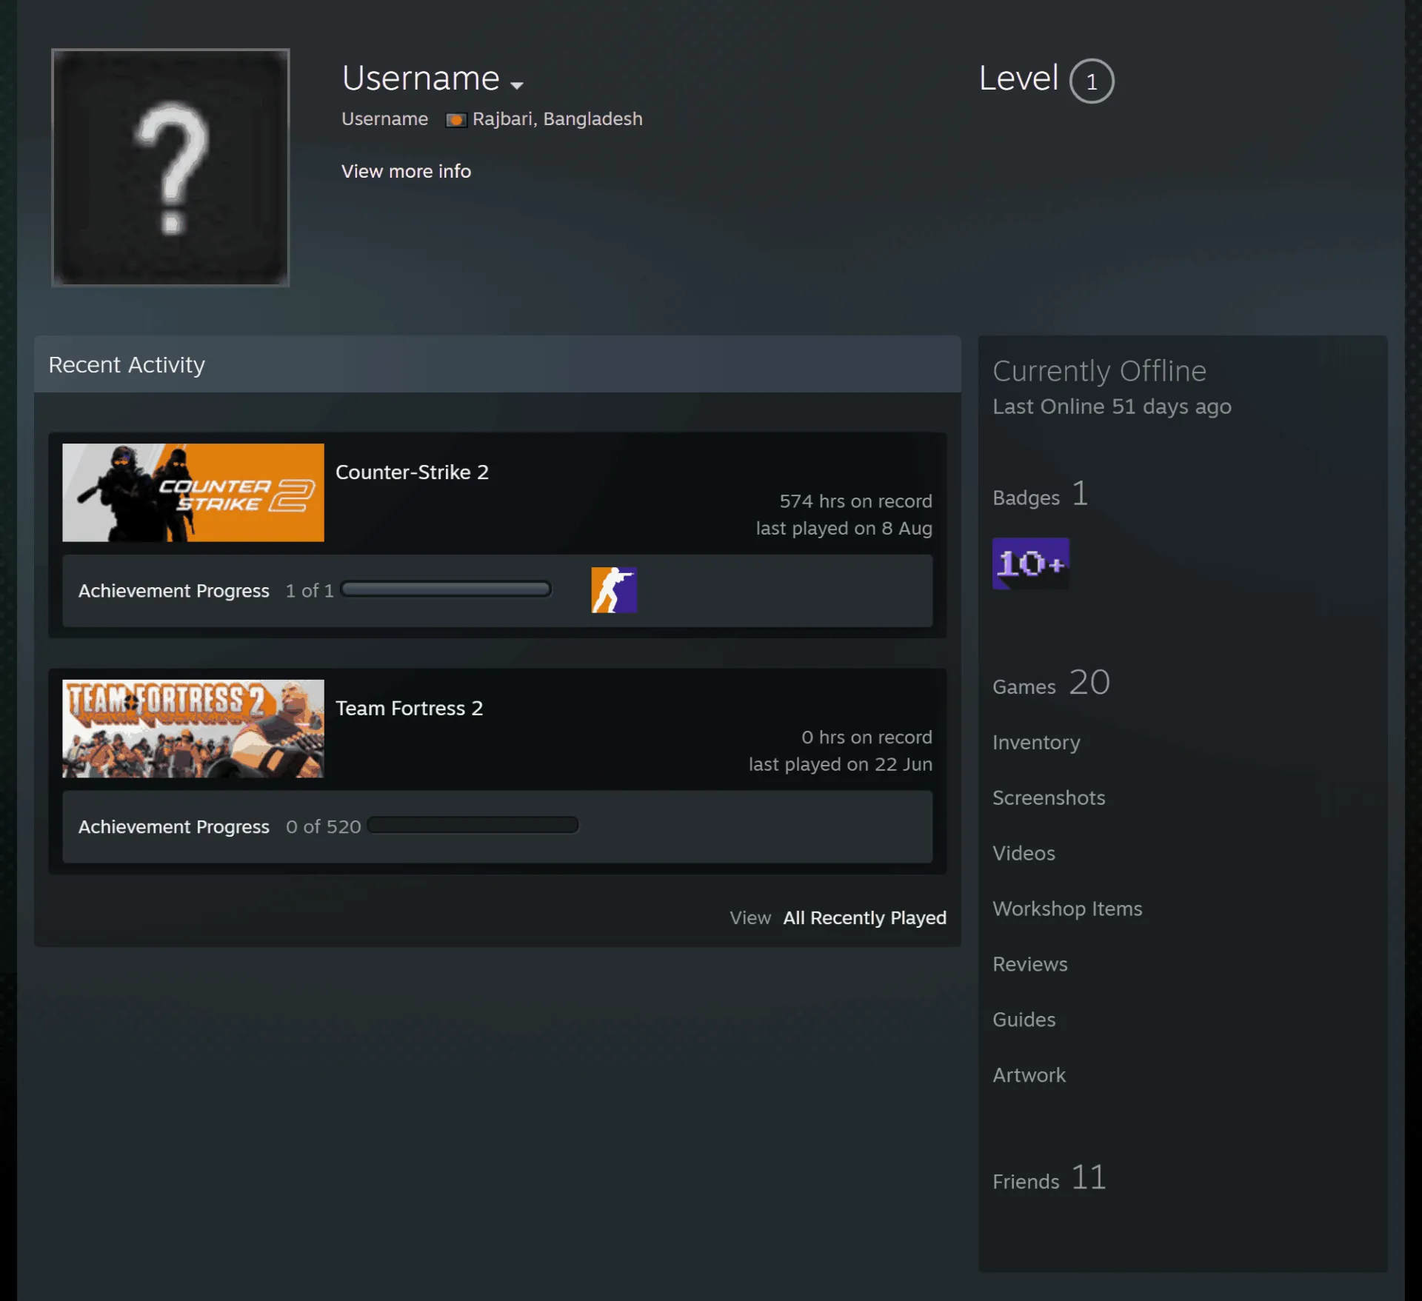Viewport: 1422px width, 1301px height.
Task: Click the 10+ games badge icon
Action: point(1030,563)
